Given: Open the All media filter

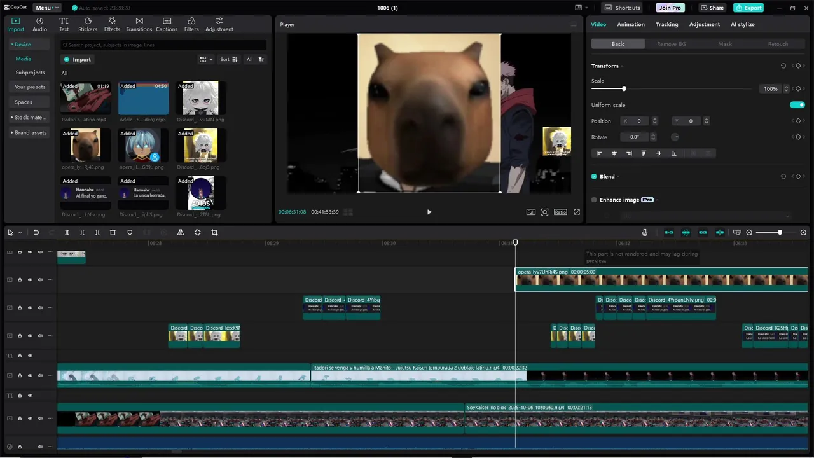Looking at the screenshot, I should tap(255, 59).
